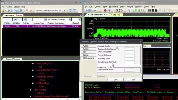Select the pointer cursor tool in the VSA toolbar
178x100 pixels.
[129, 11]
